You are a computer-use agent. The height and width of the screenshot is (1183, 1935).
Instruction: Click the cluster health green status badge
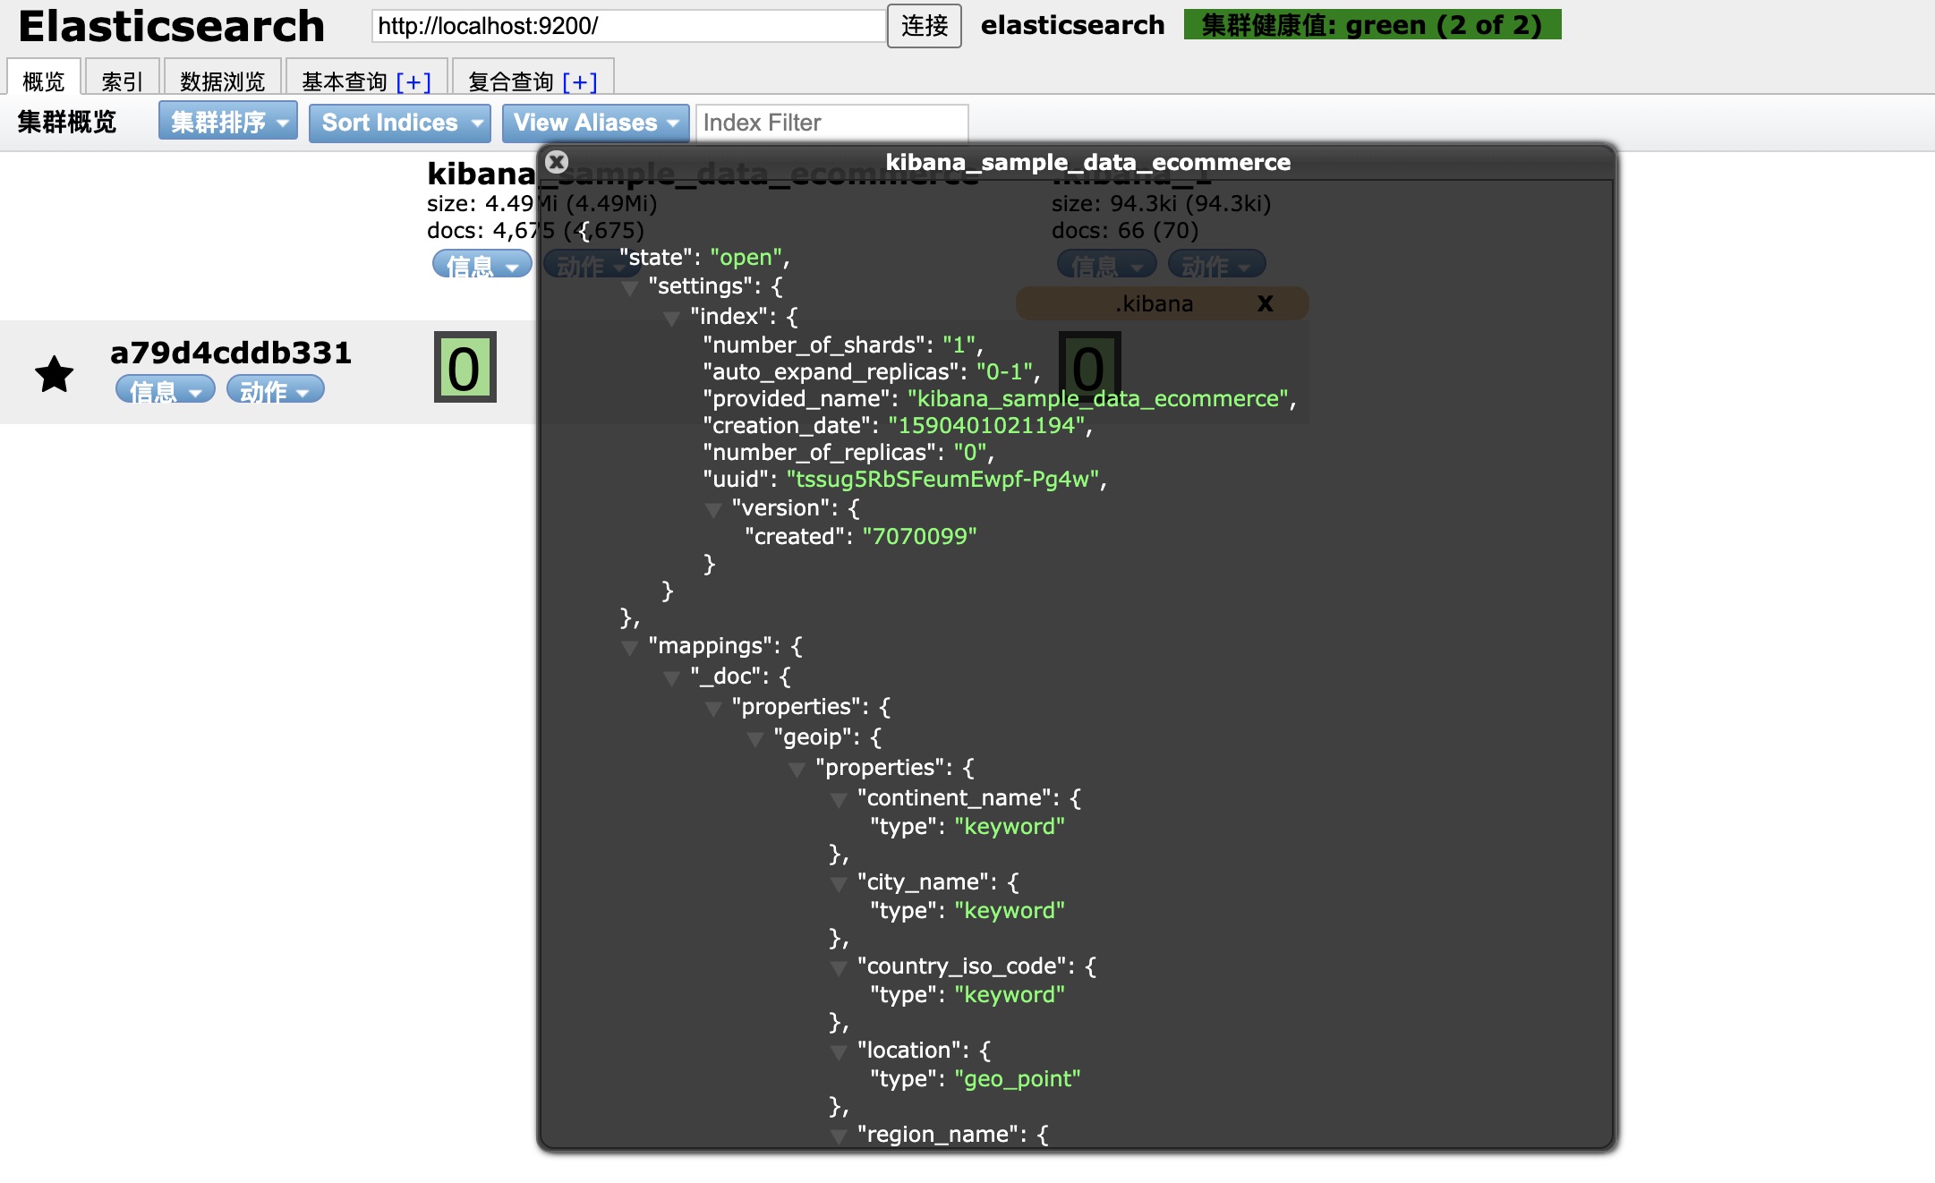click(x=1372, y=25)
